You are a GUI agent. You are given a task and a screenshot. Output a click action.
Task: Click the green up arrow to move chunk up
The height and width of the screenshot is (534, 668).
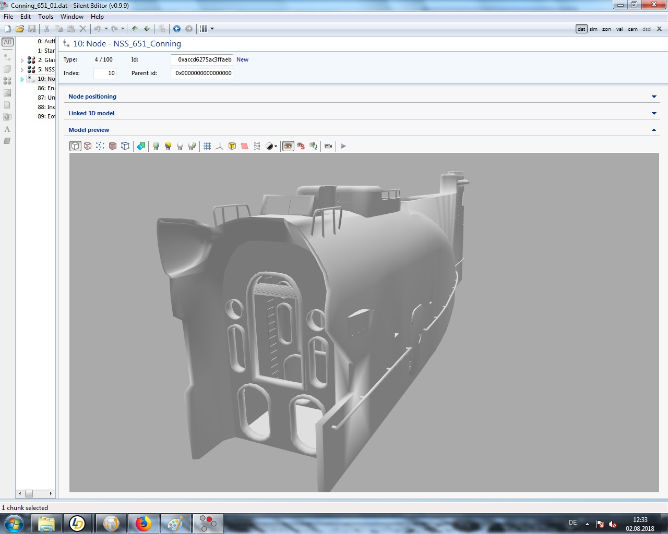(135, 29)
